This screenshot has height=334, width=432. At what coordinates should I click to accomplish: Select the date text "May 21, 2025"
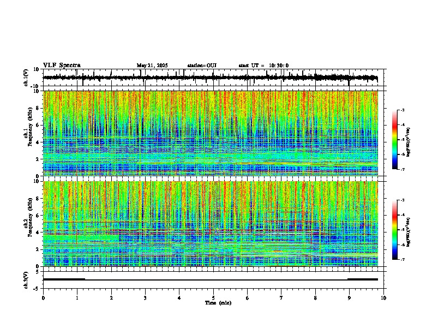(x=152, y=65)
